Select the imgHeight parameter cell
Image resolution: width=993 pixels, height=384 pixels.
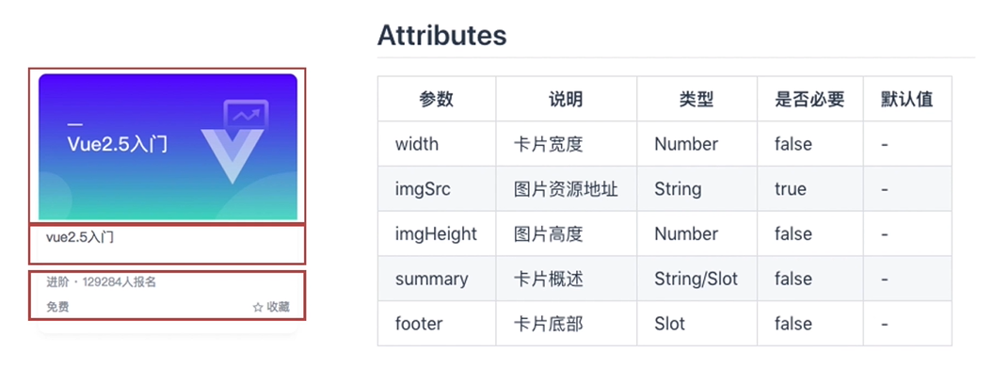pos(436,233)
